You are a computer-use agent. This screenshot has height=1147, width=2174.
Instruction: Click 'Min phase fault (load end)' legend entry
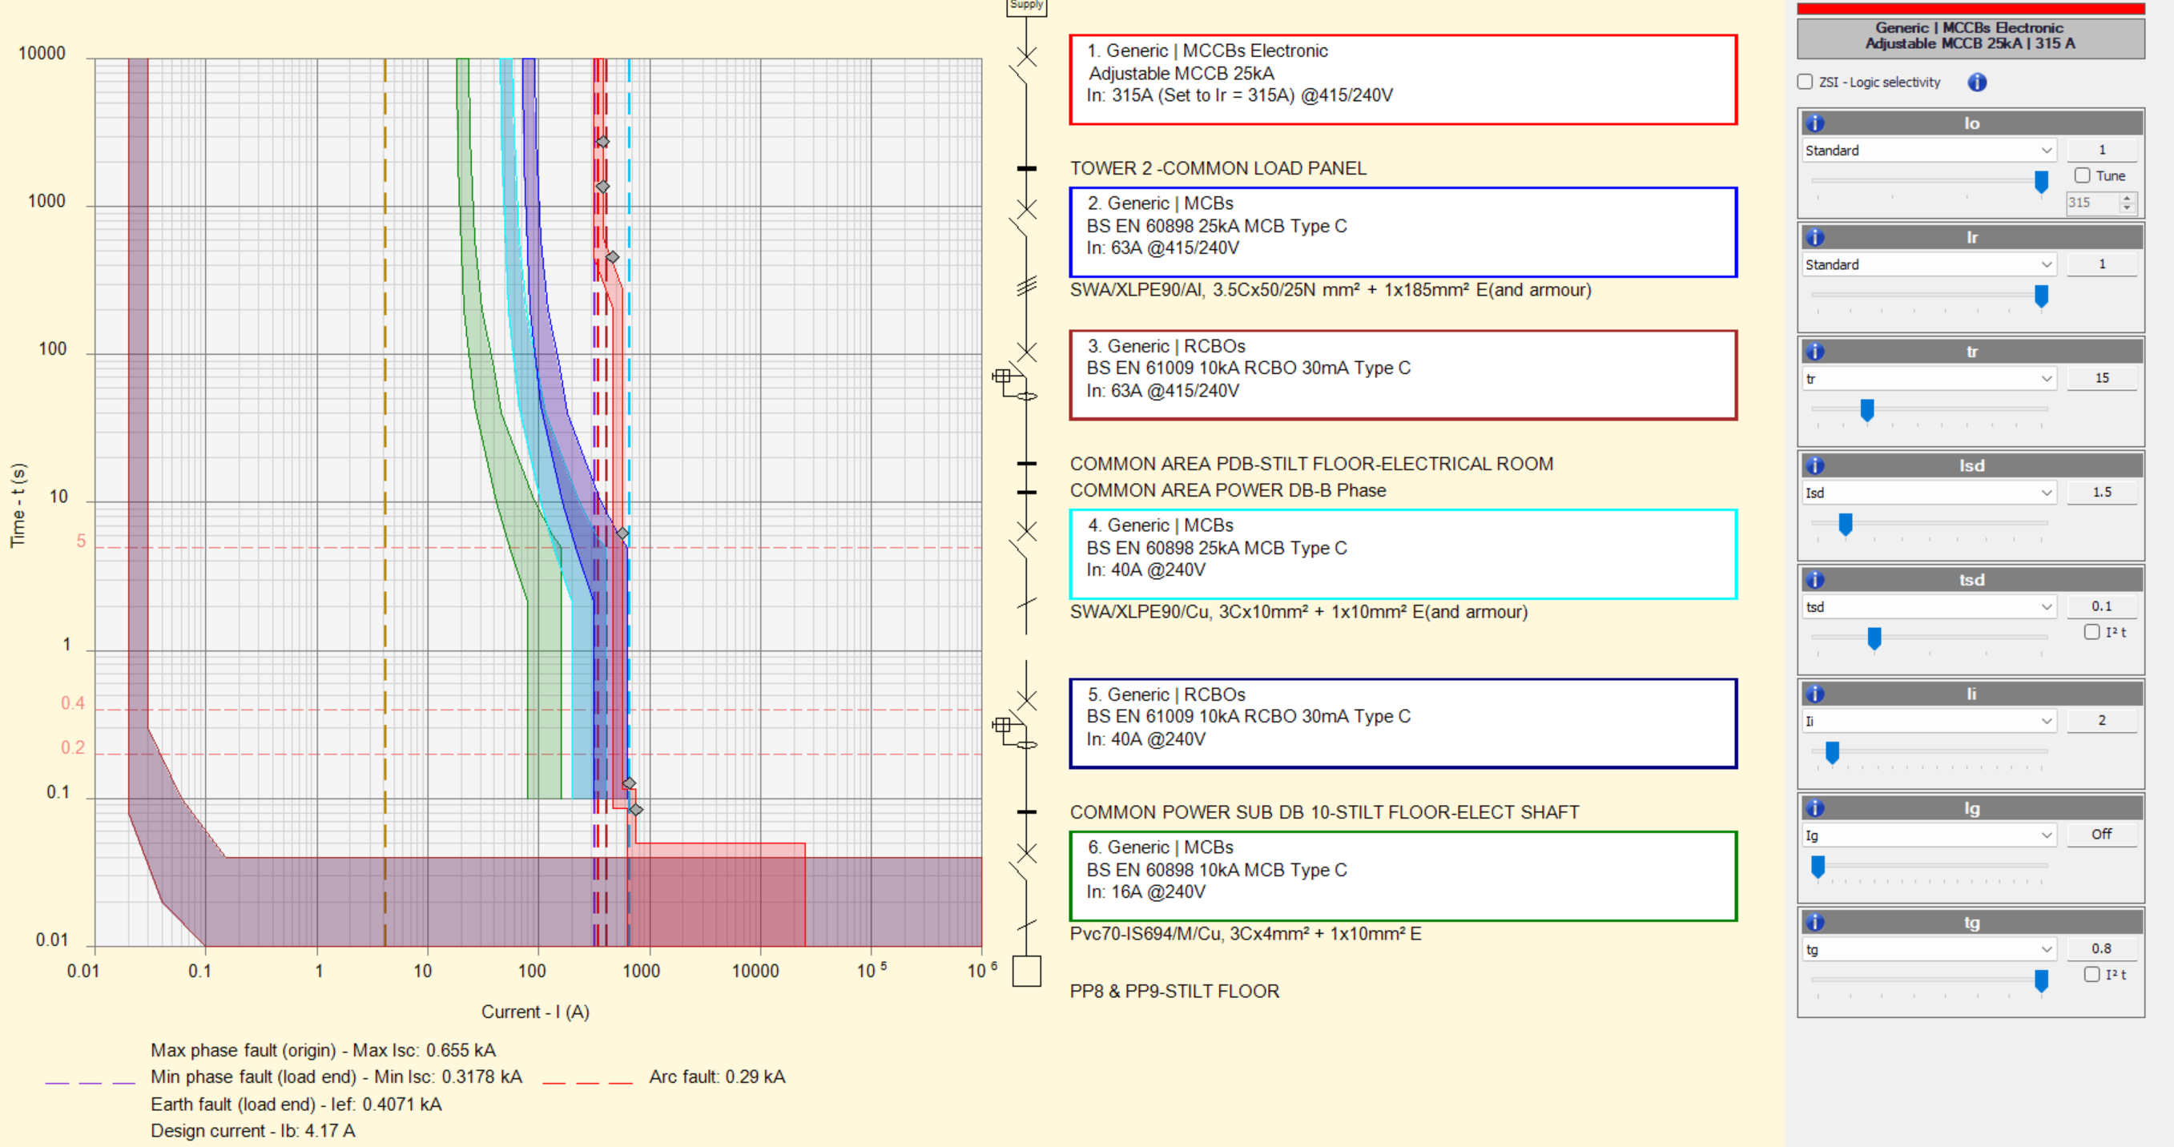coord(336,1077)
